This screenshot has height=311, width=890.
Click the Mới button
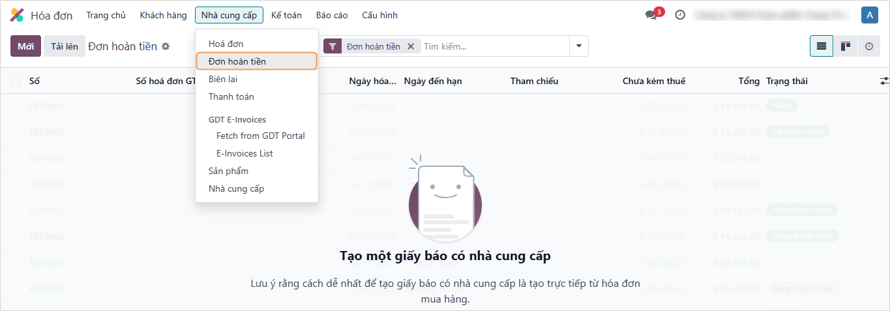(25, 46)
